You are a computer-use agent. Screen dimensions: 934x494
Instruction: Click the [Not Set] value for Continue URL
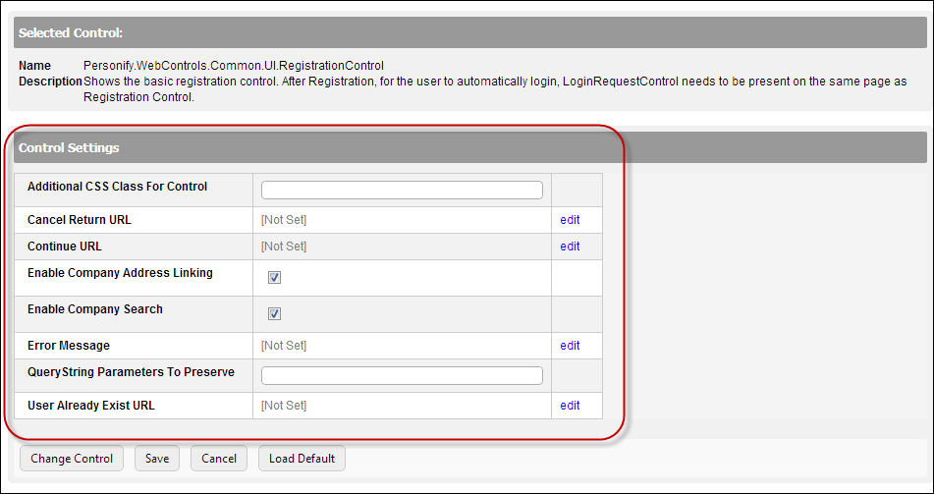click(284, 247)
